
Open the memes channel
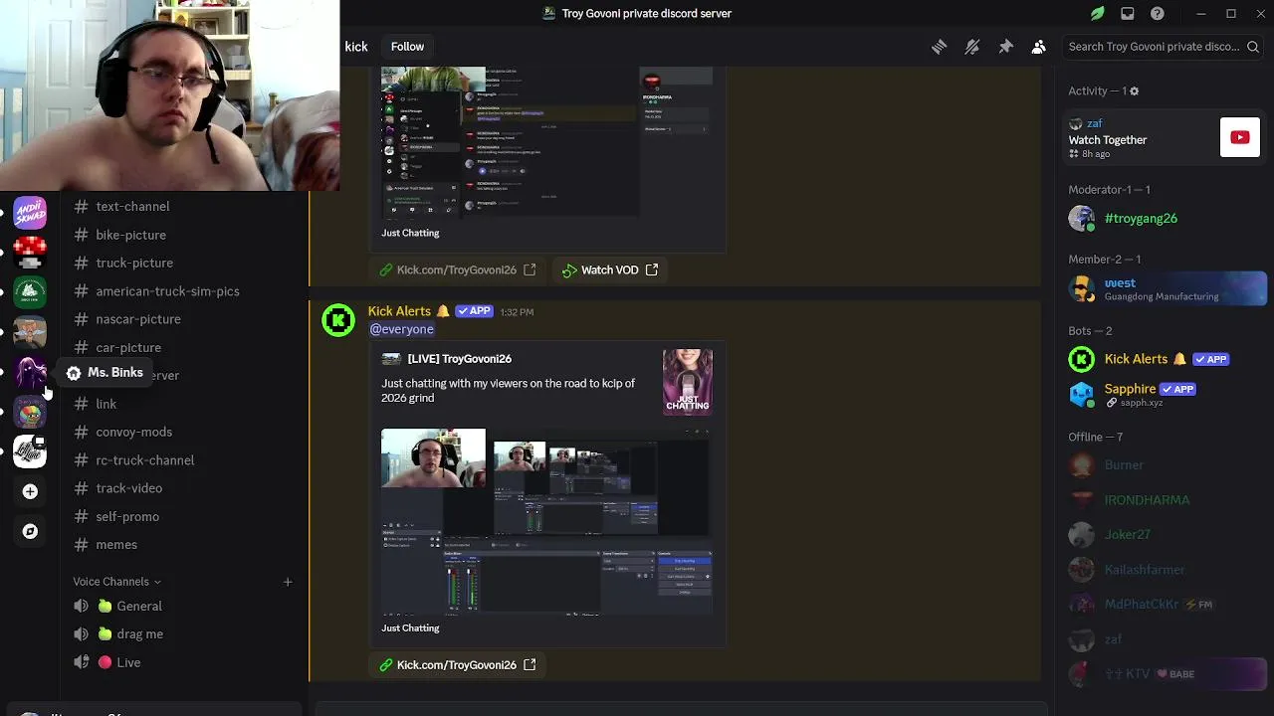(182, 544)
